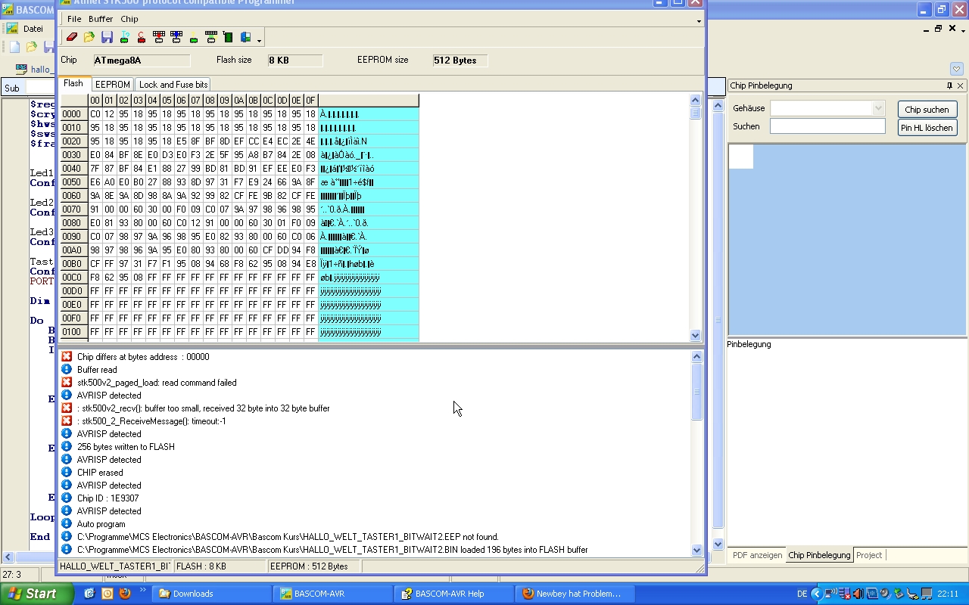Image resolution: width=969 pixels, height=605 pixels.
Task: Click error icon beside 'Chip differs at bytes address'
Action: pyautogui.click(x=67, y=357)
